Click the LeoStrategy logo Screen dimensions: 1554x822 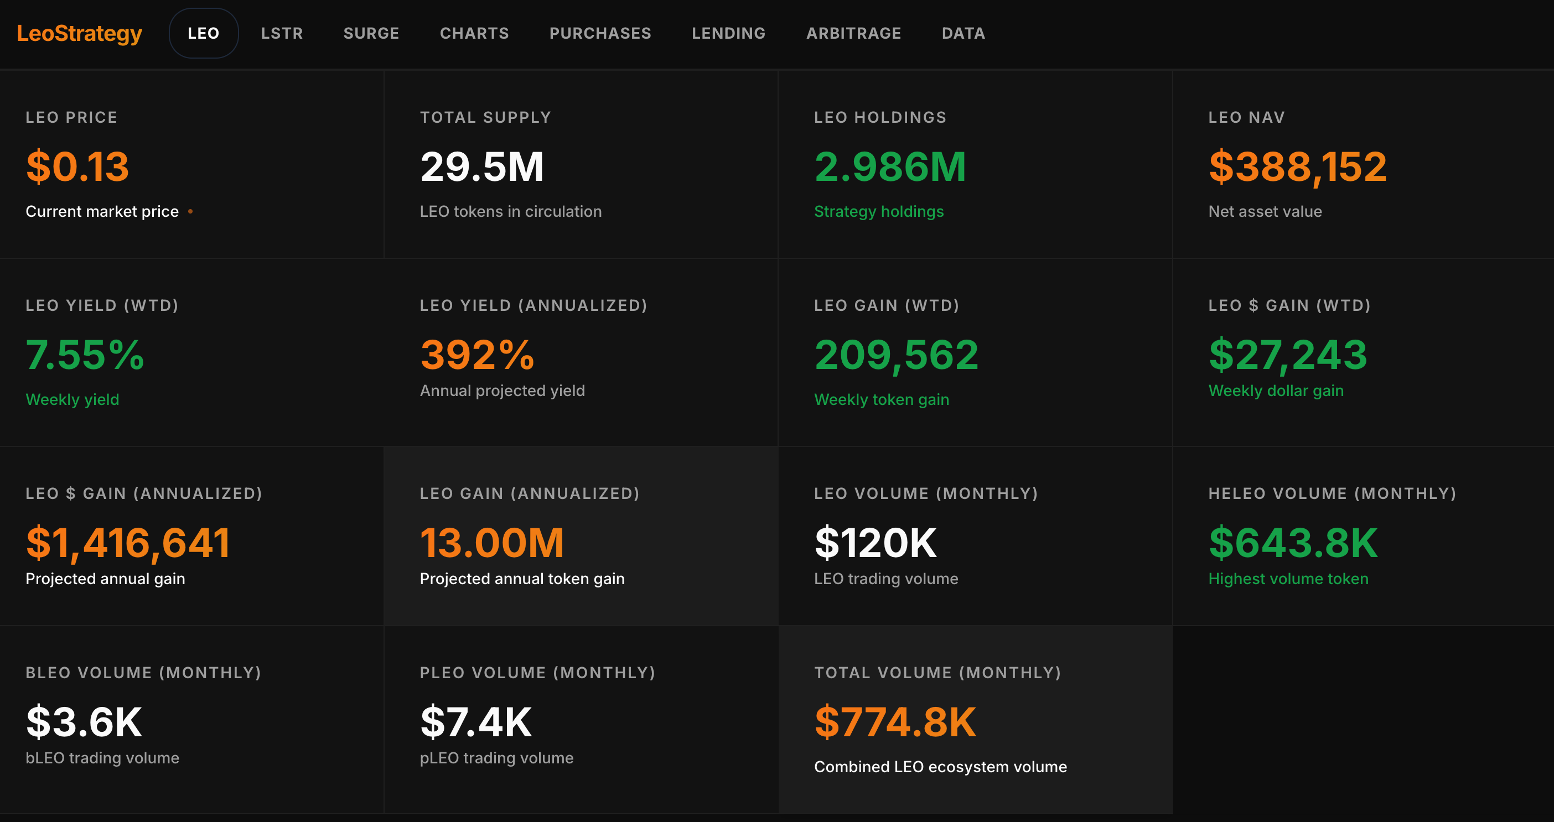[x=79, y=33]
